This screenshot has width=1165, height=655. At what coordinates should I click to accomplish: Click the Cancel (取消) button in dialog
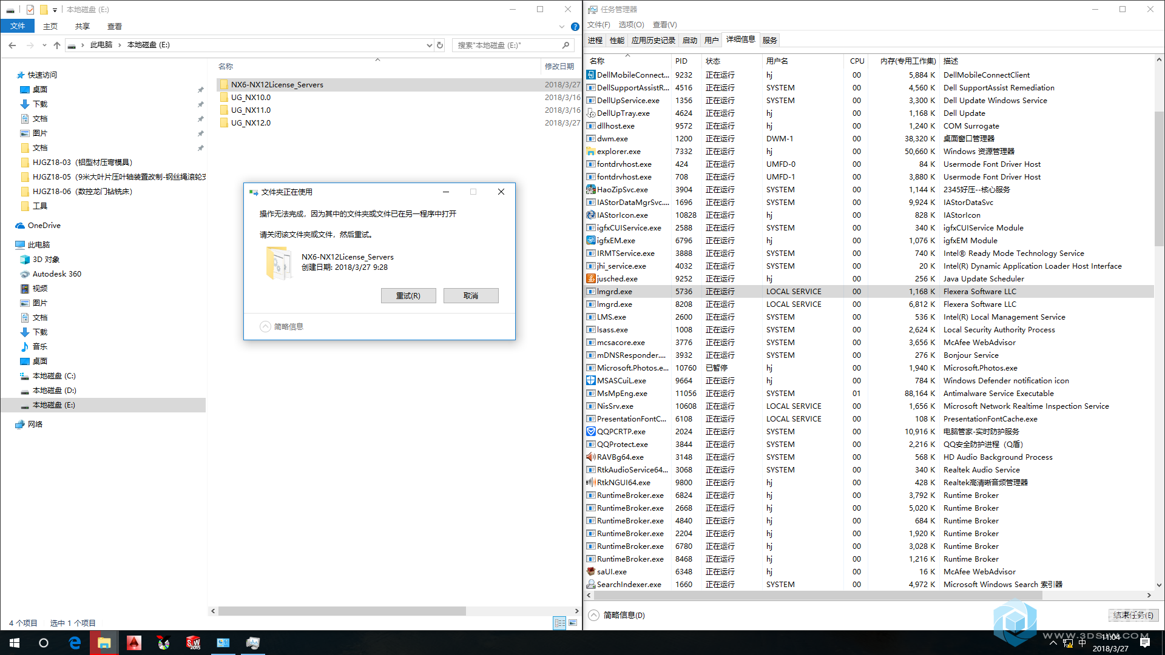click(471, 295)
